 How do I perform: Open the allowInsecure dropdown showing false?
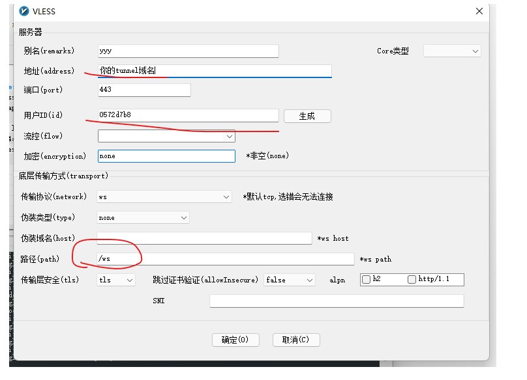click(x=290, y=280)
